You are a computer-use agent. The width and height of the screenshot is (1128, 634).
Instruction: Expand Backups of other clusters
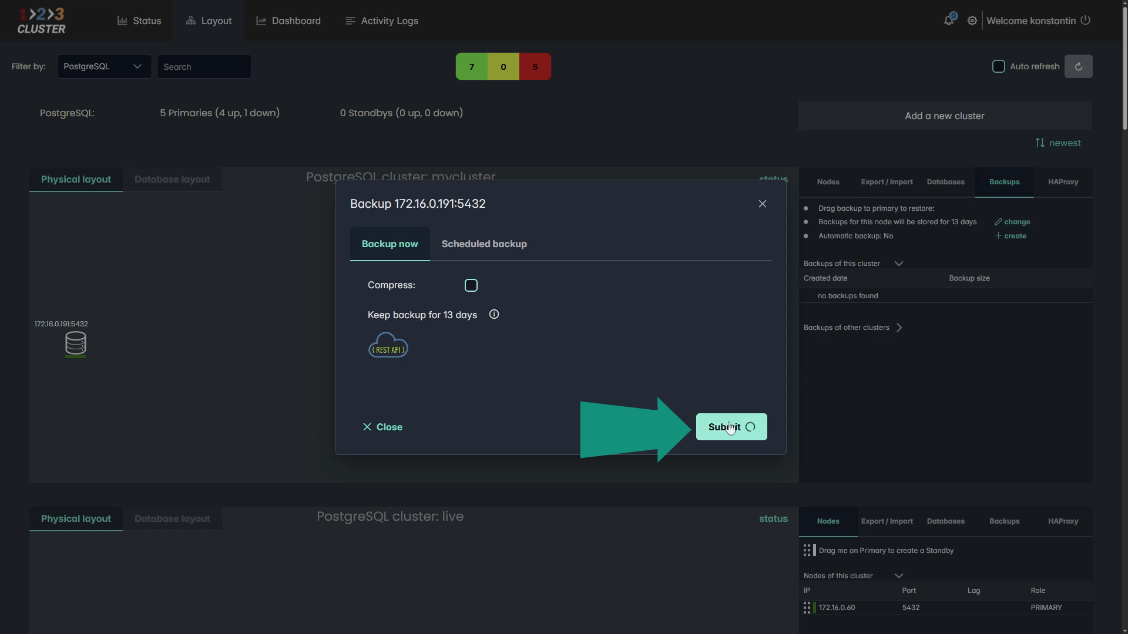pyautogui.click(x=899, y=328)
